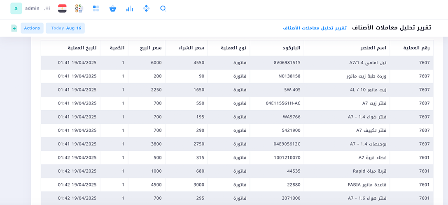Click the green add document icon

pos(14,28)
